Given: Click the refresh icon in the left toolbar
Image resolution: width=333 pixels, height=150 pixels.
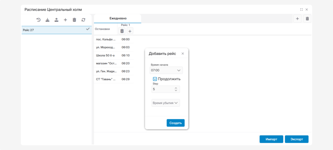Looking at the screenshot, I should click(83, 20).
